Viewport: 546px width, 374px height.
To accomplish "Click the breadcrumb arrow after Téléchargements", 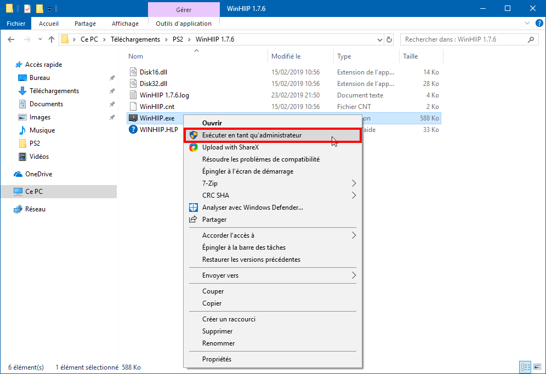I will tap(167, 39).
